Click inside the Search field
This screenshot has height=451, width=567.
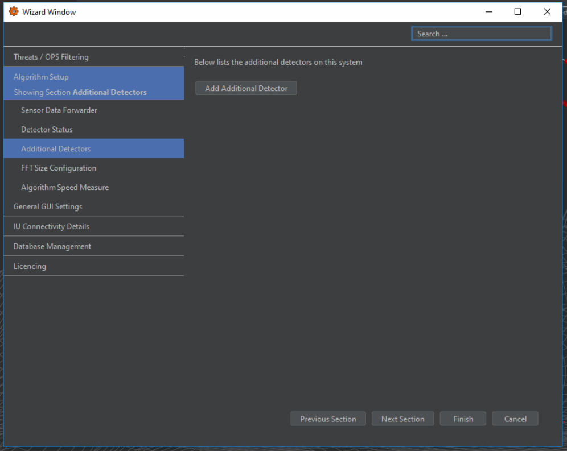(481, 34)
